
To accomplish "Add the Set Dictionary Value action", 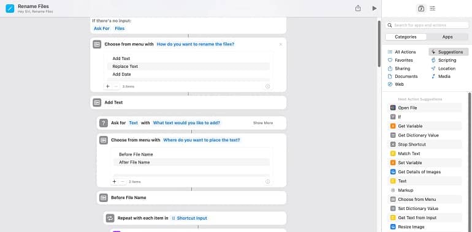I will [x=424, y=209].
